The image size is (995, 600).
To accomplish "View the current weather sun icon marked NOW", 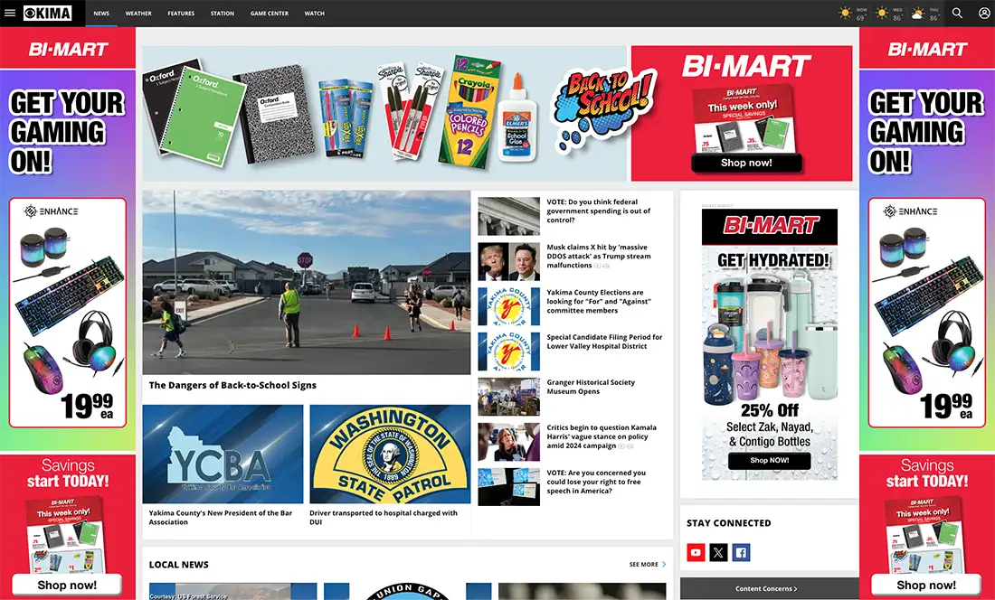I will [845, 13].
